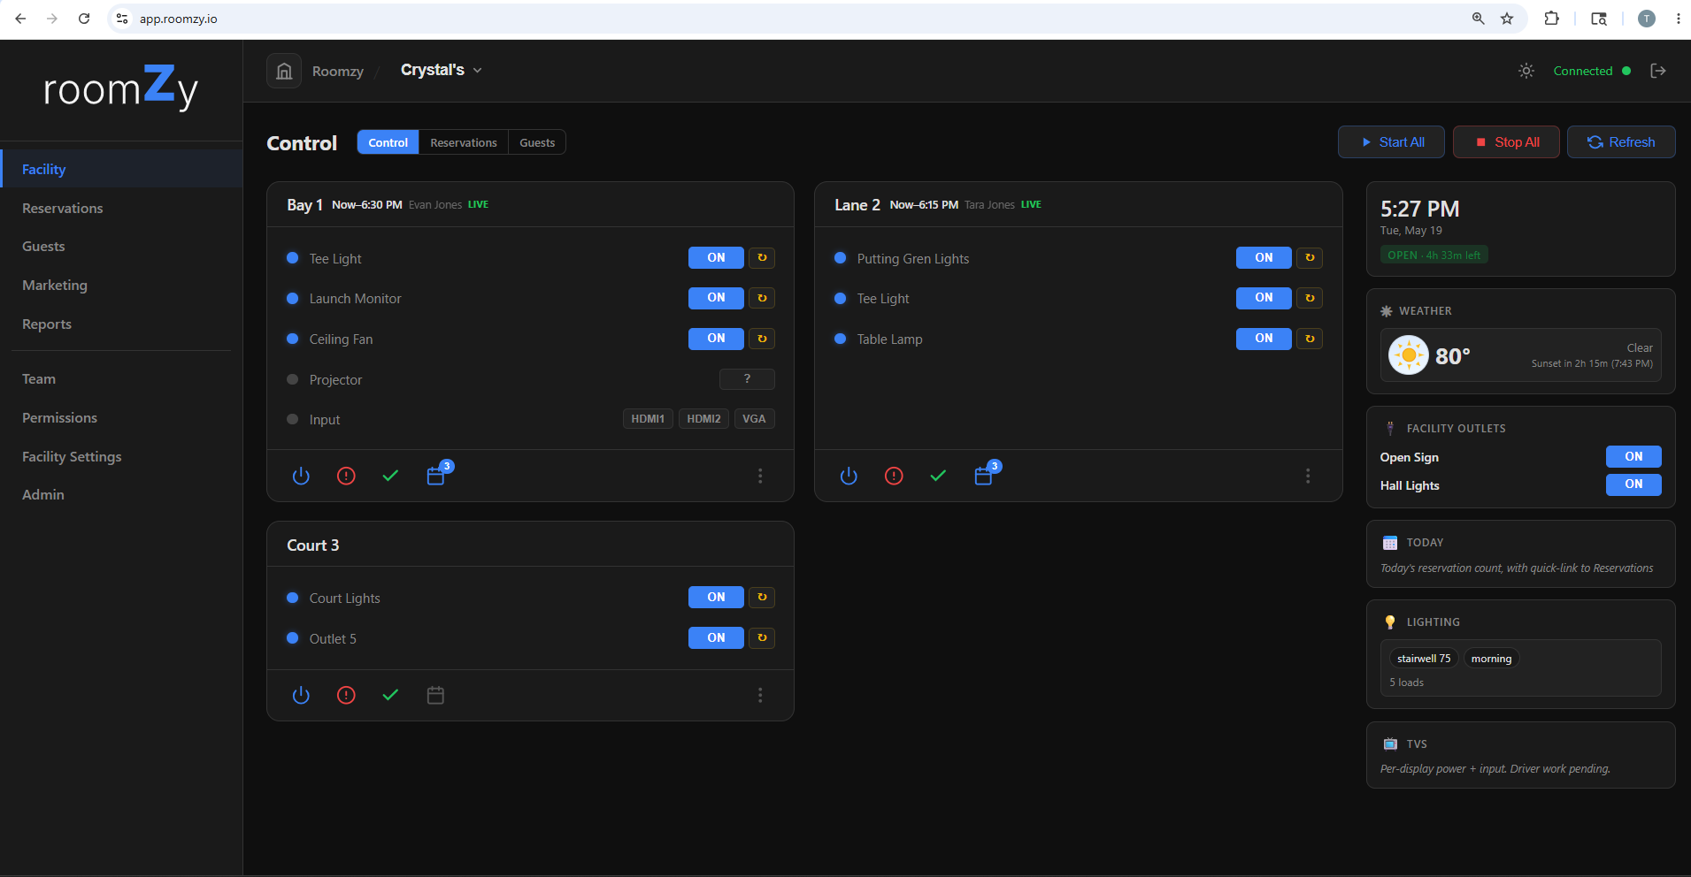This screenshot has width=1691, height=877.
Task: Click reset icon beside Outlet 5
Action: coord(762,637)
